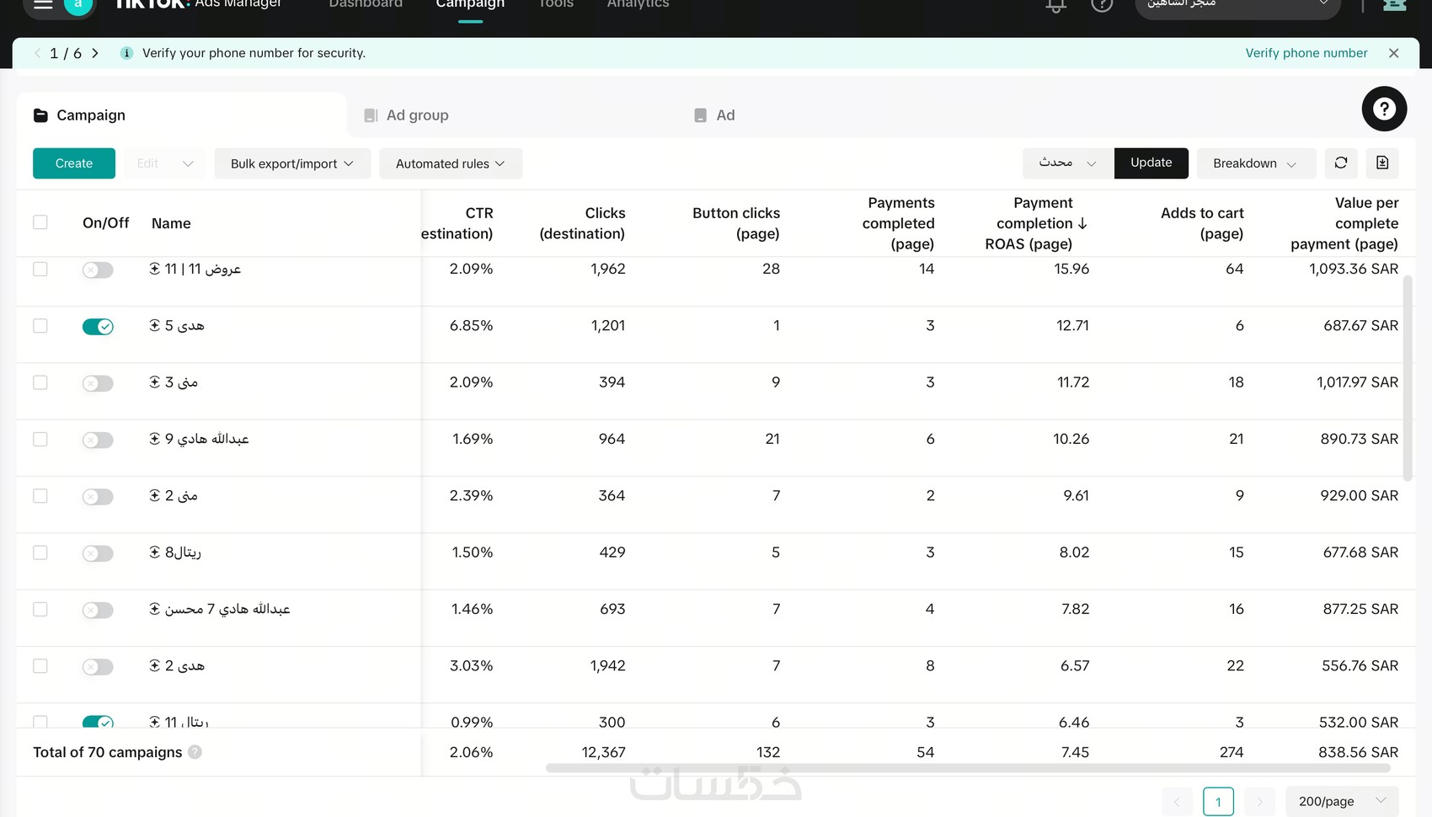Sort by the Name column header
Image resolution: width=1432 pixels, height=817 pixels.
tap(171, 223)
